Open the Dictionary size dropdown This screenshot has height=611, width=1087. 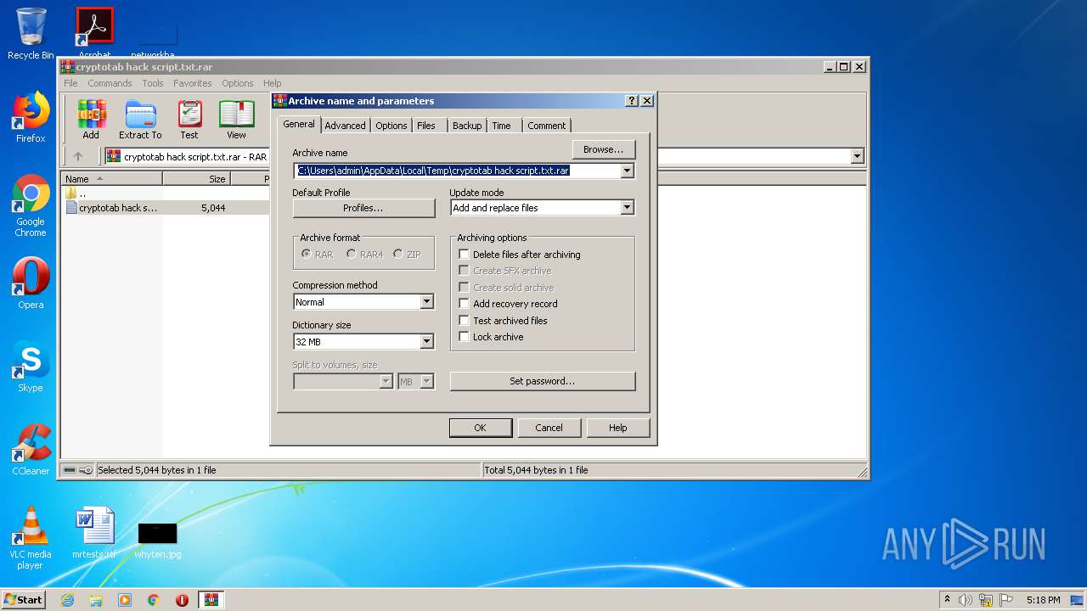[x=426, y=342]
